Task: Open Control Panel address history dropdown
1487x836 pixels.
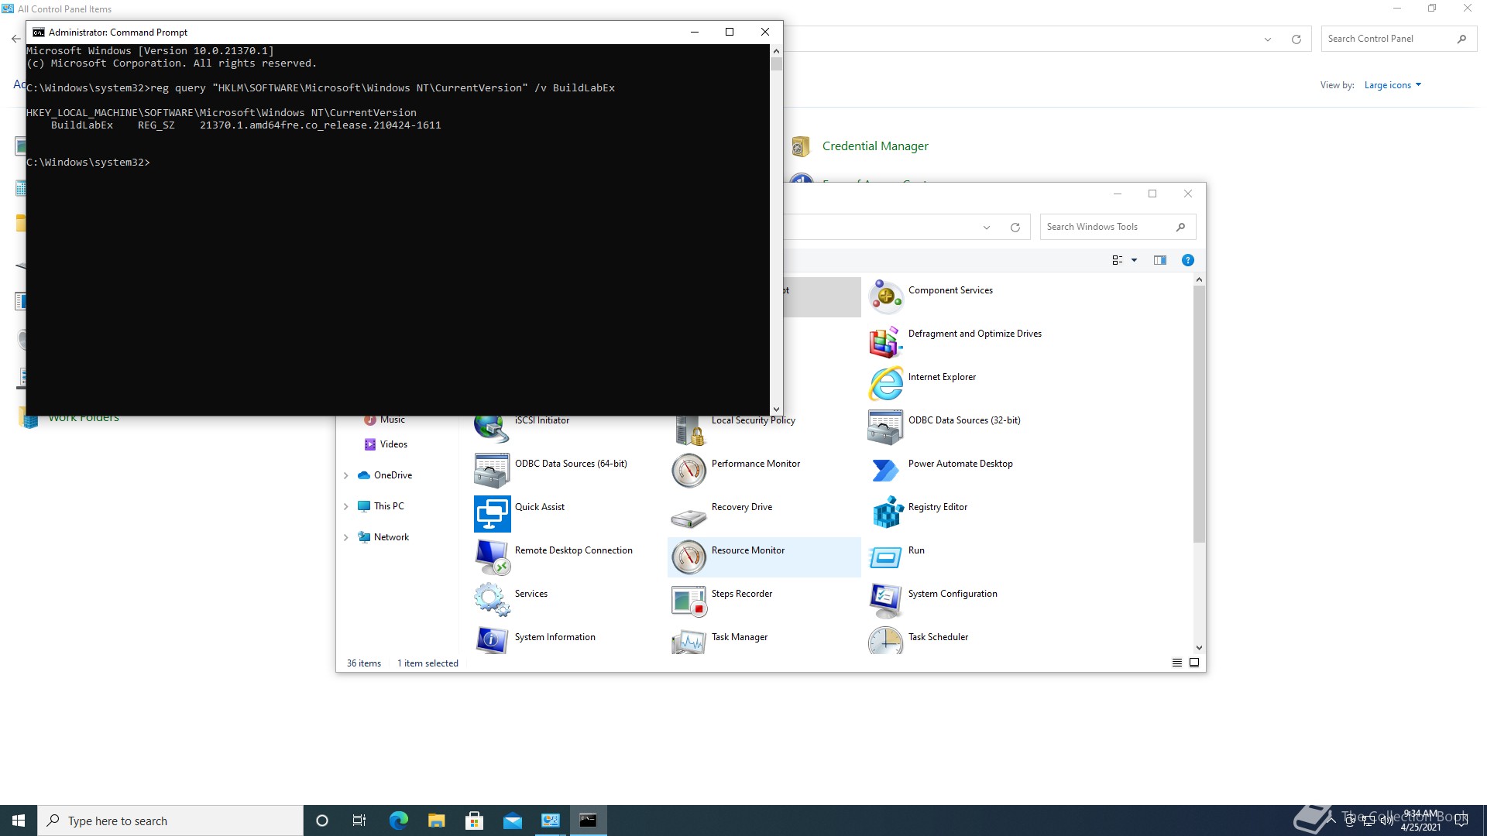Action: [x=1268, y=39]
